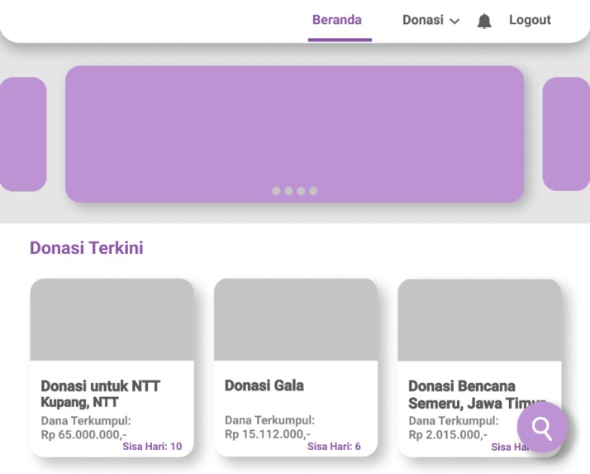This screenshot has height=474, width=590.
Task: Show the previous banner slide on the left
Action: pos(23,134)
